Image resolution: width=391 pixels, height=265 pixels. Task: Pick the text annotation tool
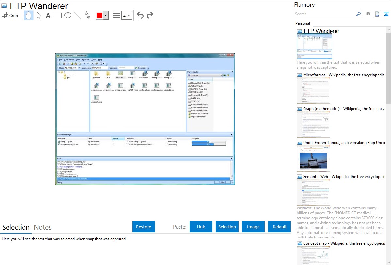(48, 15)
